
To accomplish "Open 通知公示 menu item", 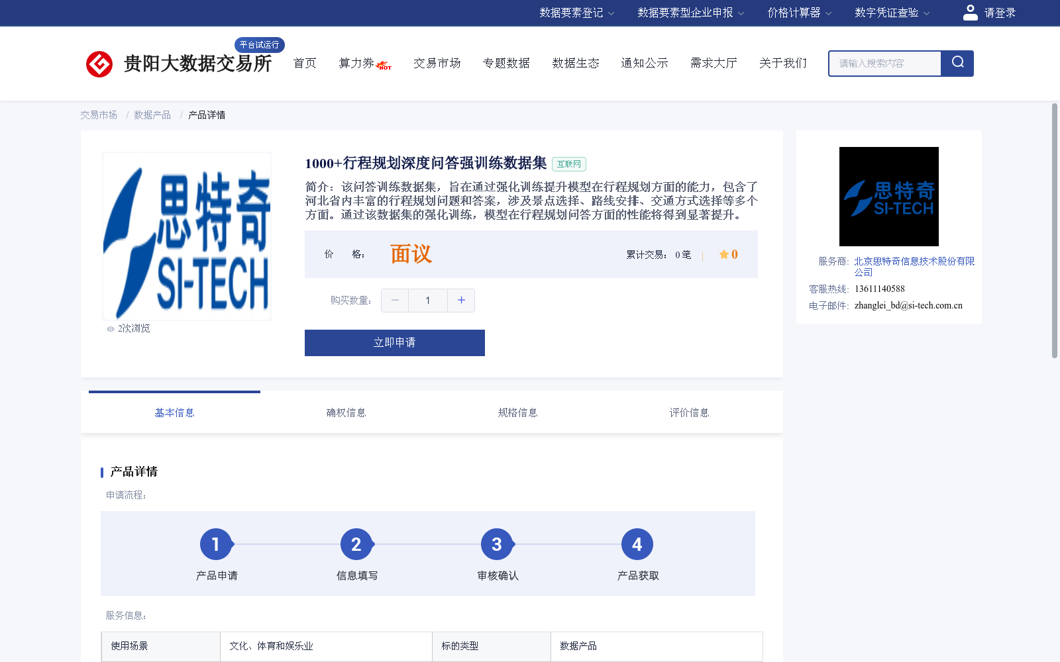I will pos(645,64).
